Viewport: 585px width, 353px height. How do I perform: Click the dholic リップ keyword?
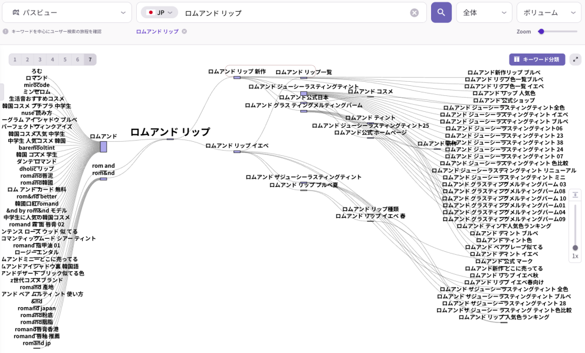[37, 169]
